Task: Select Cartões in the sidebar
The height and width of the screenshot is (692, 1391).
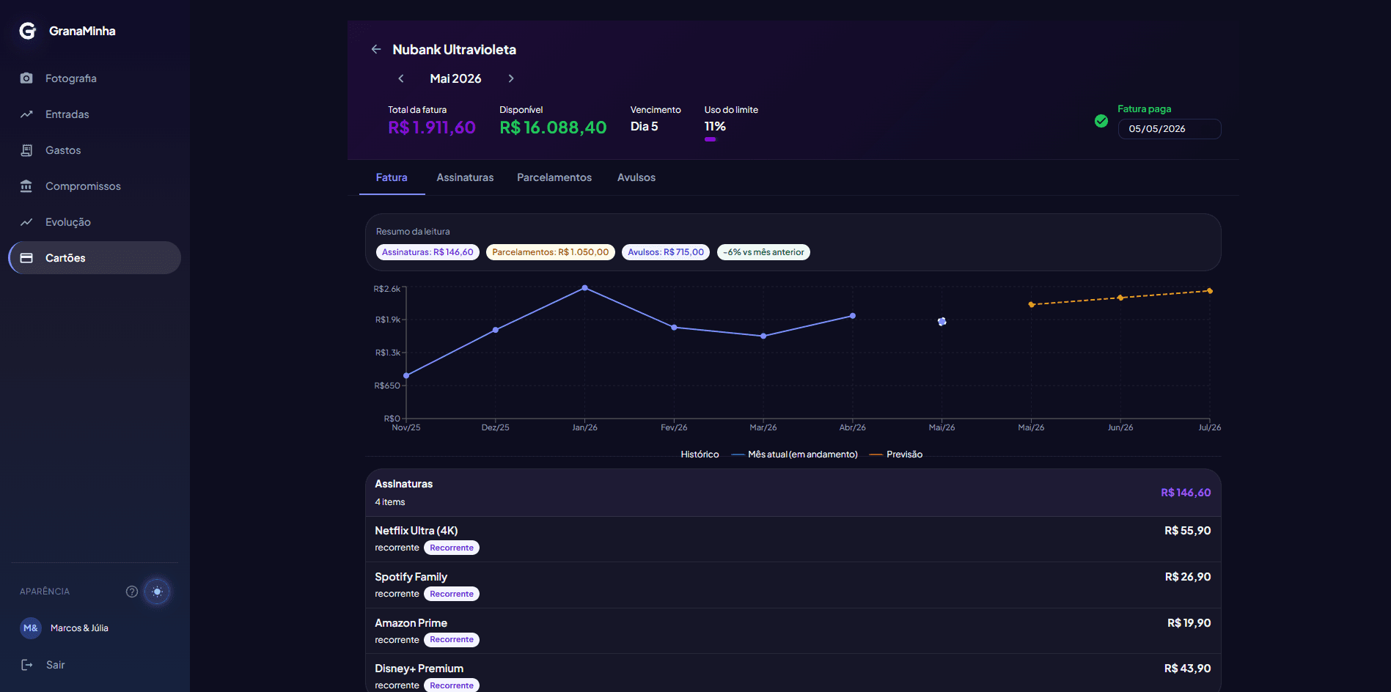Action: coord(95,258)
